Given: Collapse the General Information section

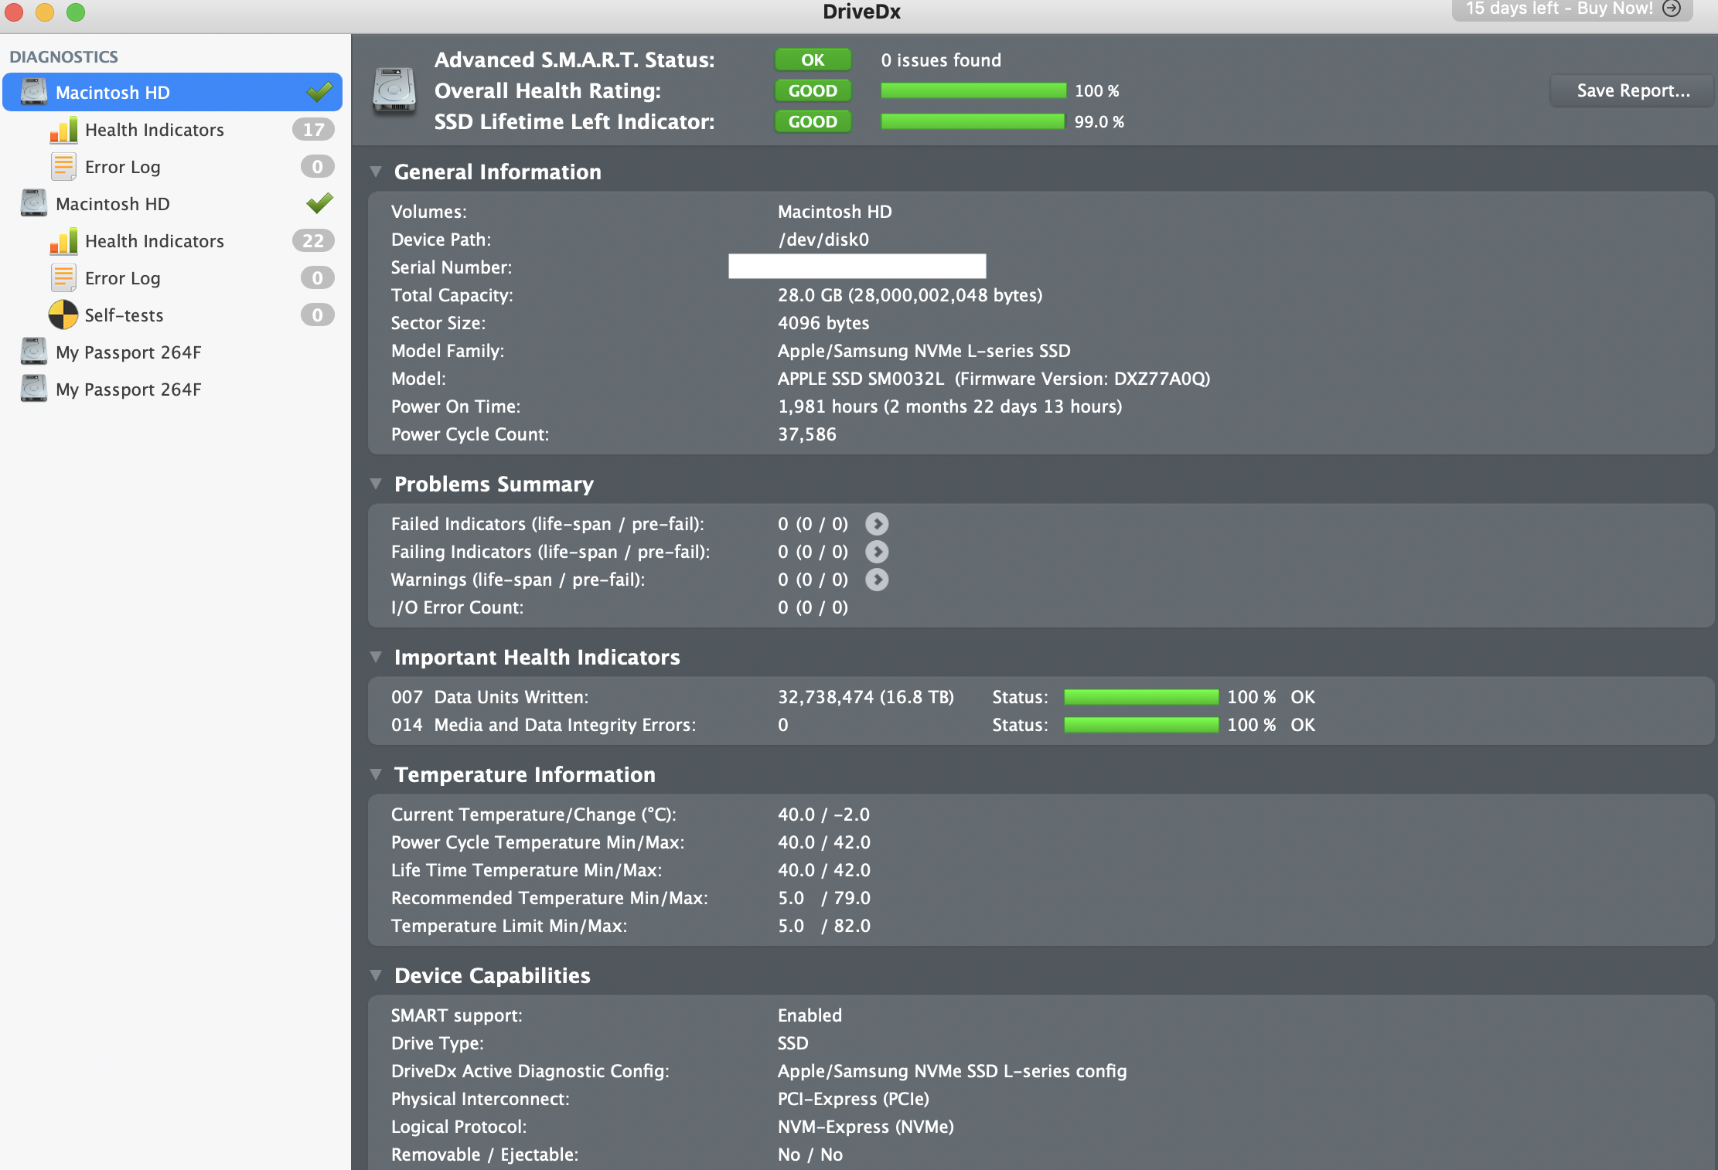Looking at the screenshot, I should [x=376, y=172].
